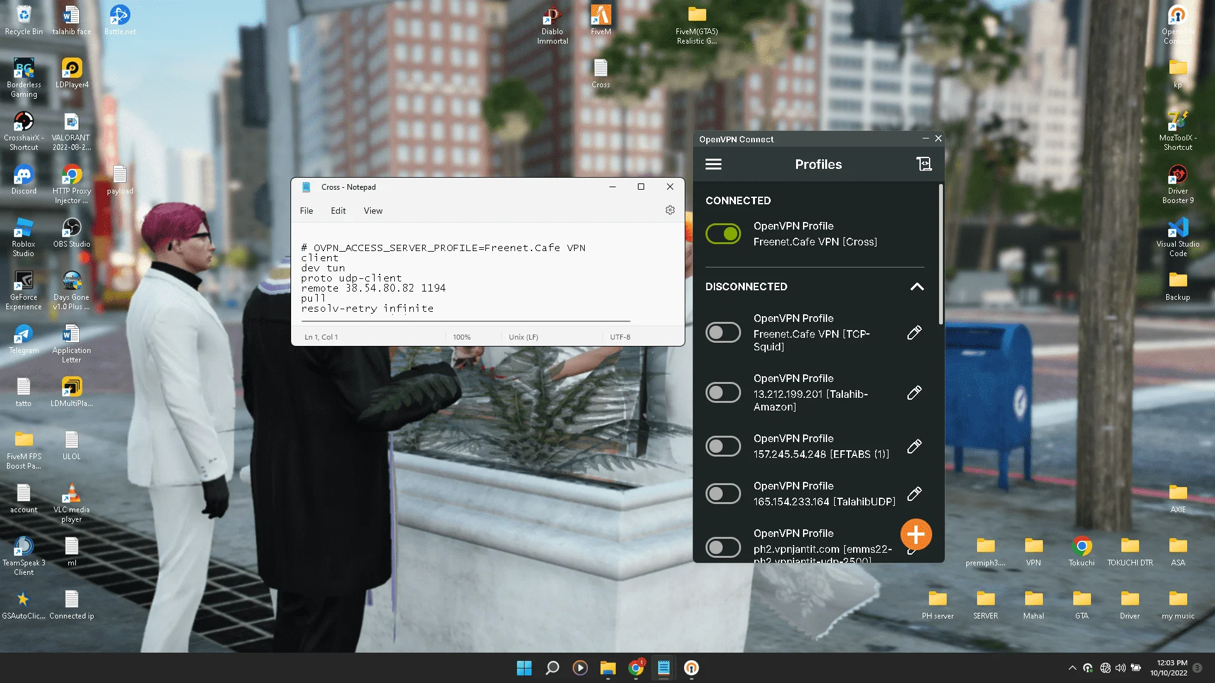Select the Battle.net desktop icon

[x=120, y=20]
